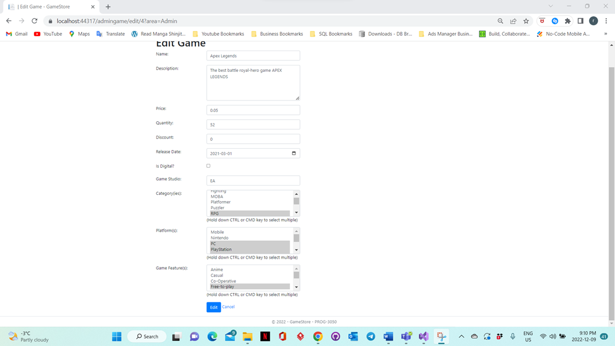Expand hidden bookmarks with the double-chevron
This screenshot has width=615, height=346.
604,33
